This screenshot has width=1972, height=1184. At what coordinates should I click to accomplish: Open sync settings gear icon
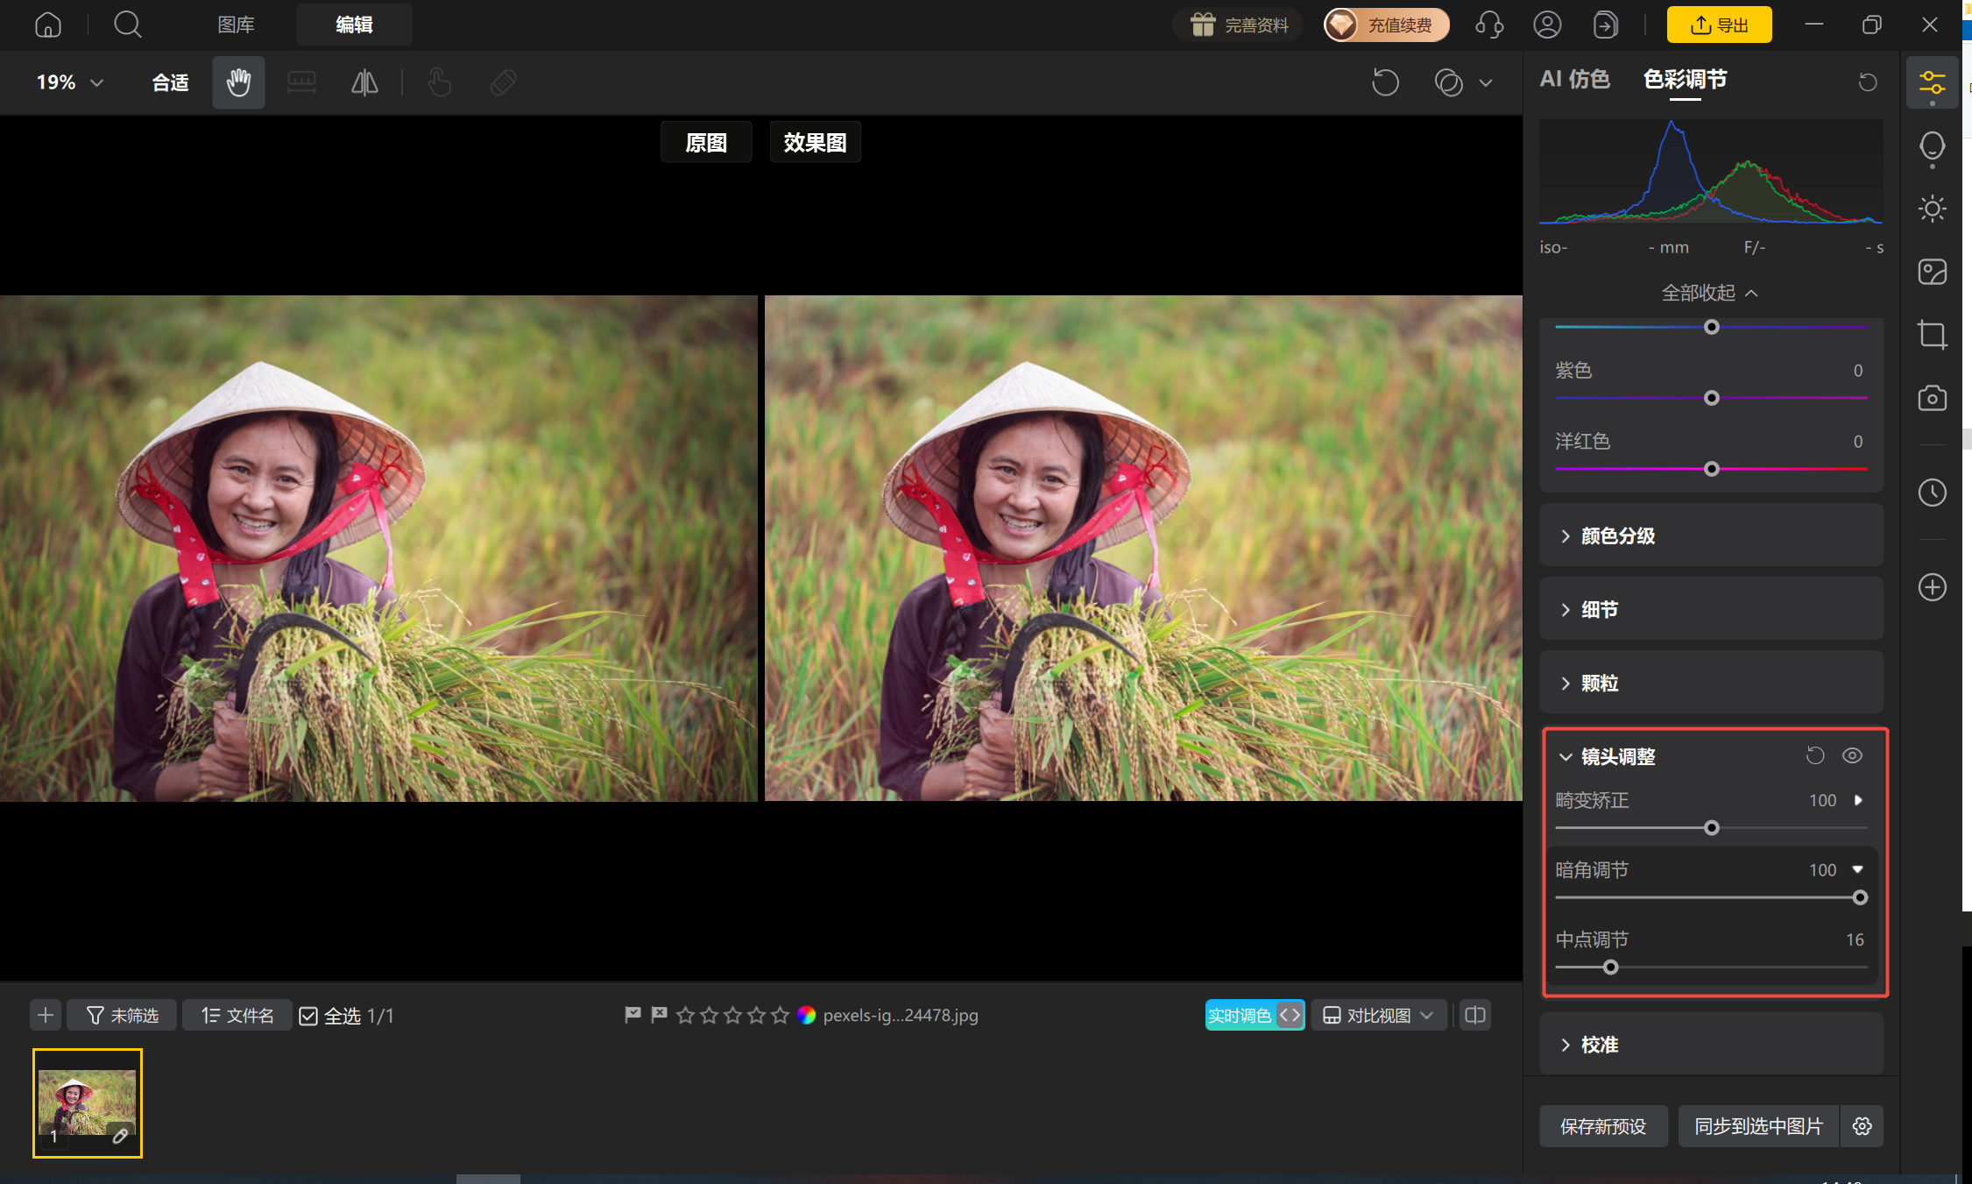coord(1862,1126)
